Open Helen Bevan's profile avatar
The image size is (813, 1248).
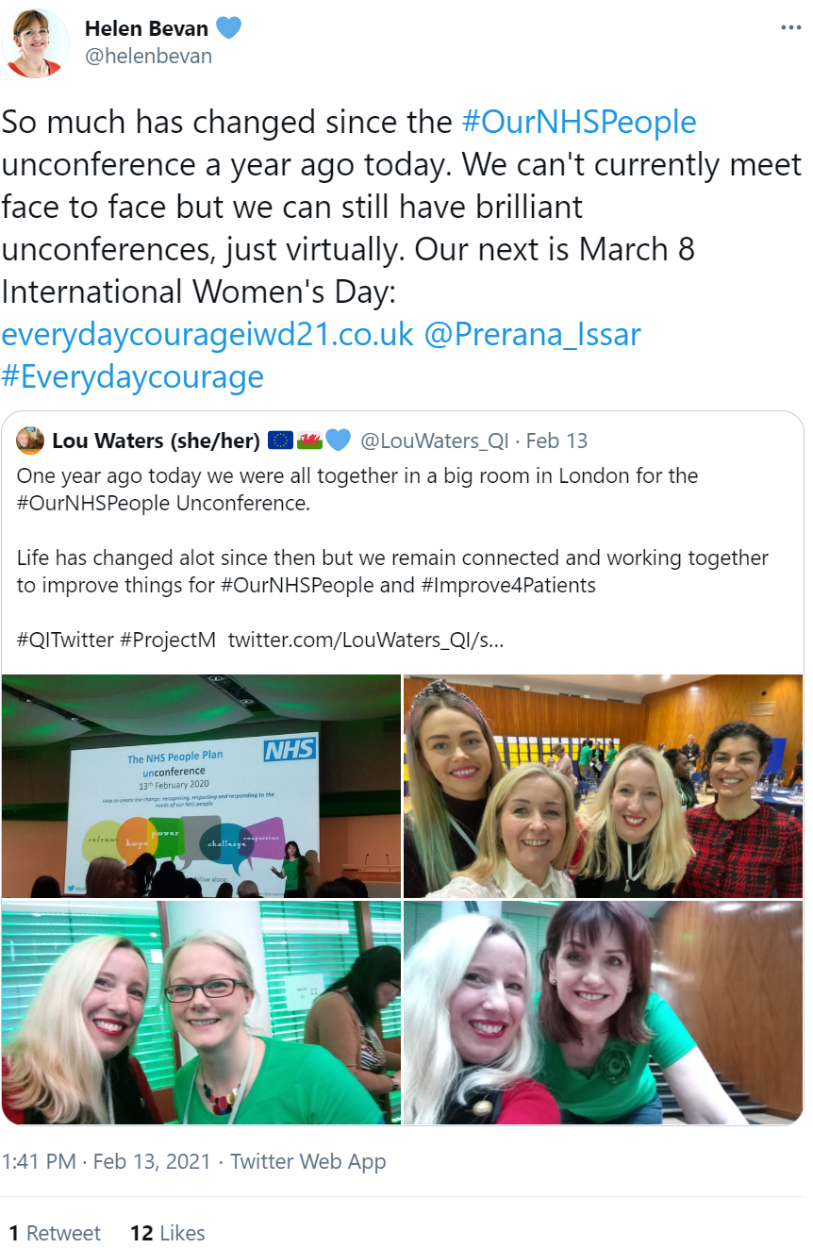pyautogui.click(x=36, y=42)
